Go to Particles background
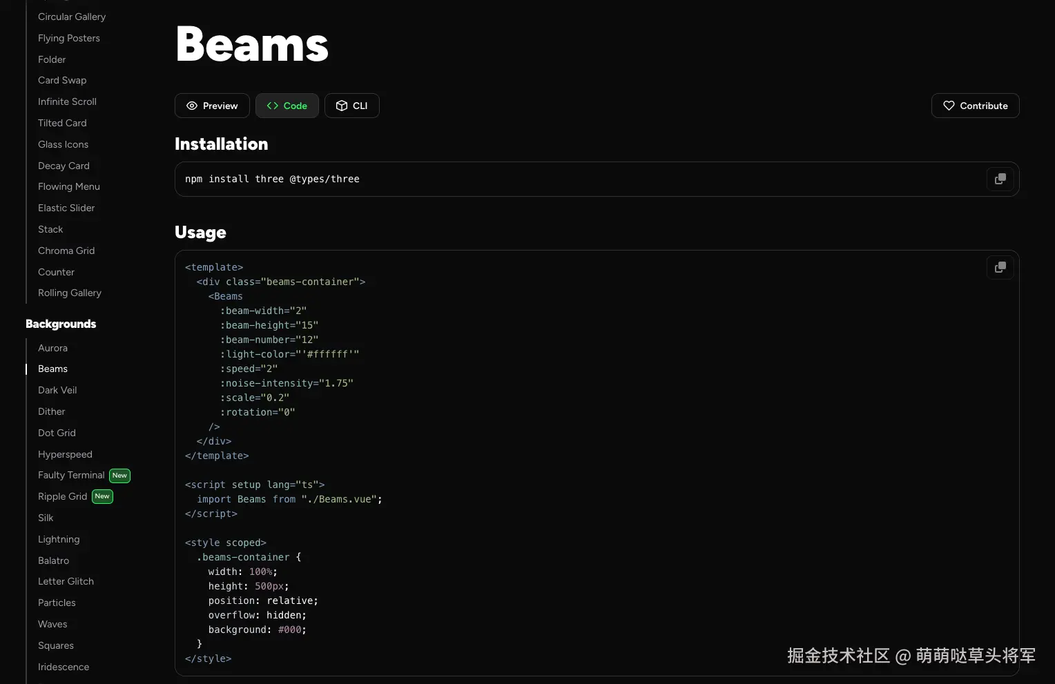Screen dimensions: 1055x684 click(57, 603)
